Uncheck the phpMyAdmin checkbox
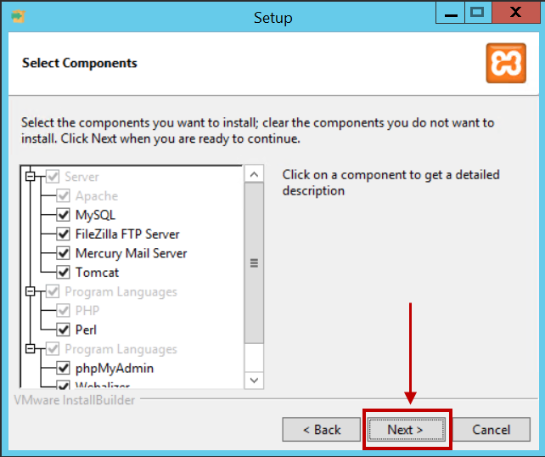 pyautogui.click(x=63, y=368)
